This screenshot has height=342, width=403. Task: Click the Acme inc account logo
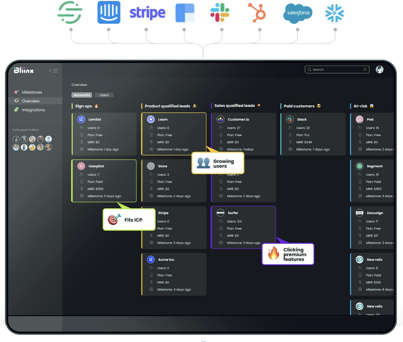tap(151, 259)
